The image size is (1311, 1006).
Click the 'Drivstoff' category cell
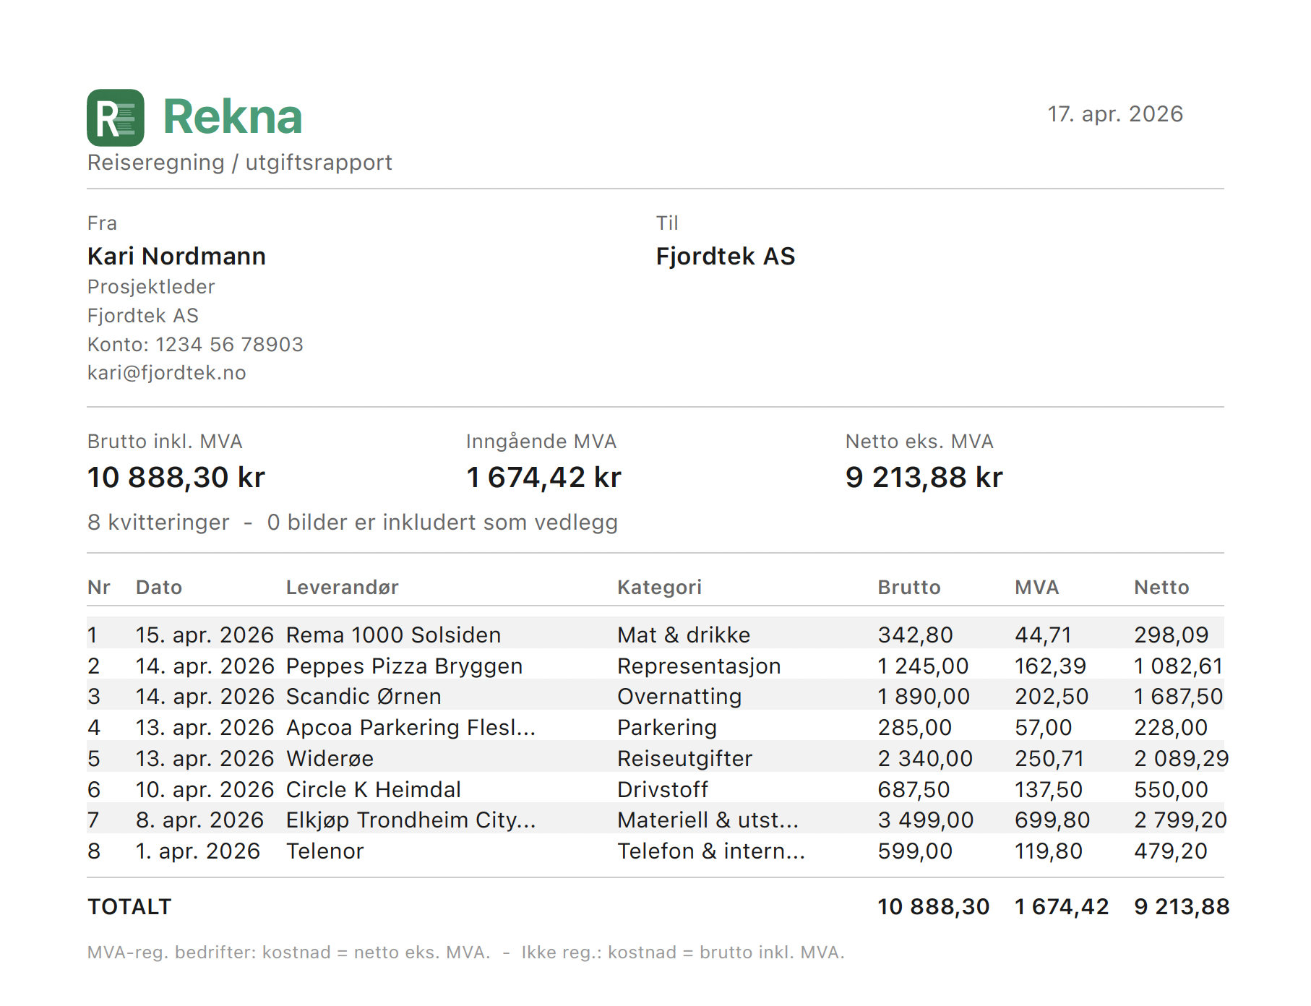coord(663,790)
